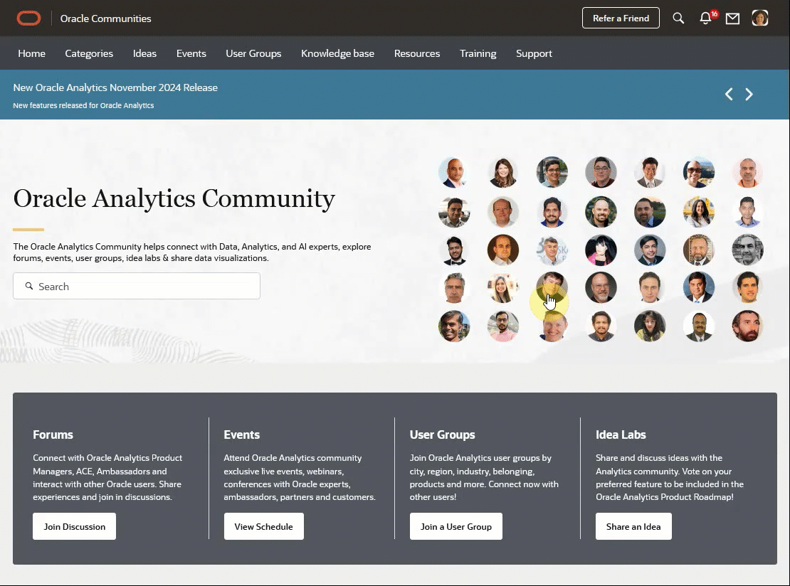This screenshot has height=586, width=790.
Task: Focus the community Search input field
Action: (137, 286)
